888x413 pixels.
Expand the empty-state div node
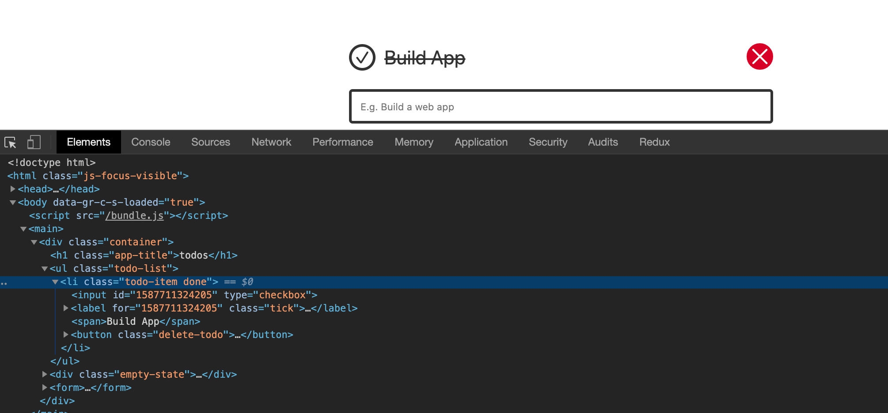[x=44, y=374]
